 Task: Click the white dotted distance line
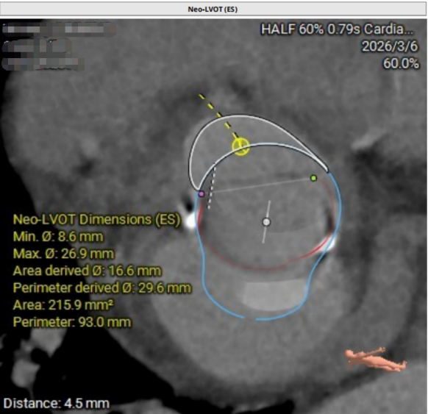[x=212, y=188]
